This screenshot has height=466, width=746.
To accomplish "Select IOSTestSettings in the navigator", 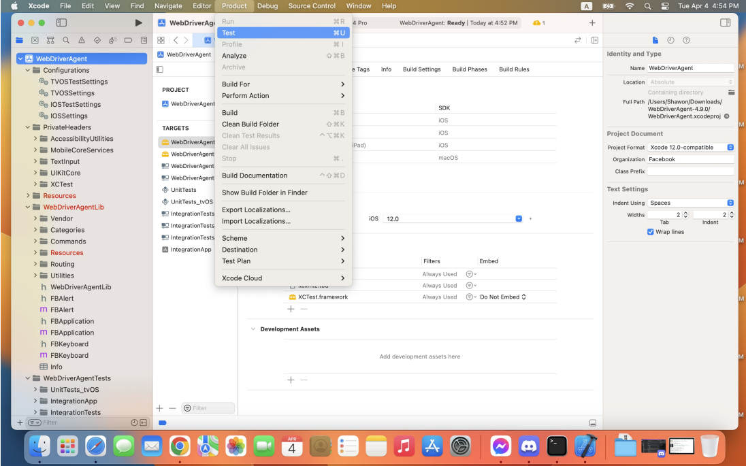I will (75, 105).
